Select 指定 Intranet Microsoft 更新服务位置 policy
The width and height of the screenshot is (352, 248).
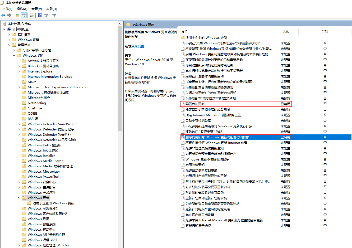pyautogui.click(x=213, y=115)
